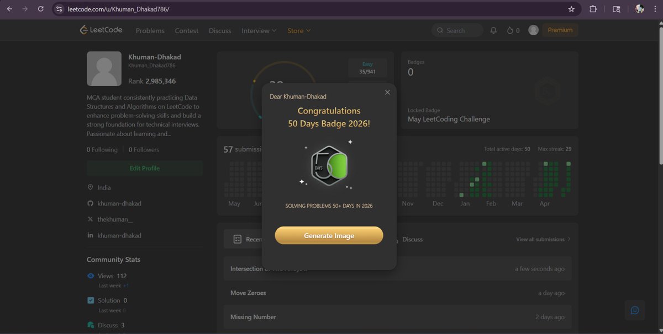Close the congratulations badge popup
The height and width of the screenshot is (334, 663).
click(387, 92)
